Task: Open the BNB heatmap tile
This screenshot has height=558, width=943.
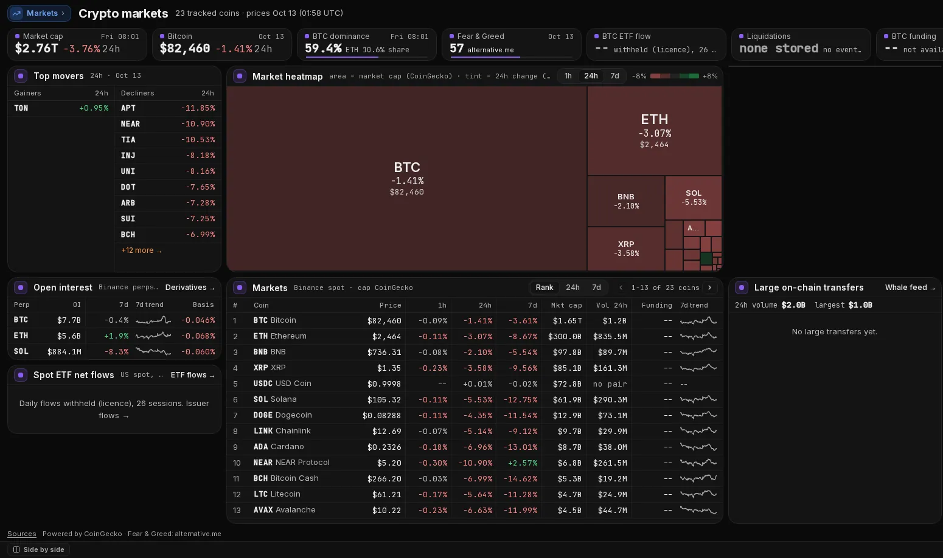Action: click(626, 201)
